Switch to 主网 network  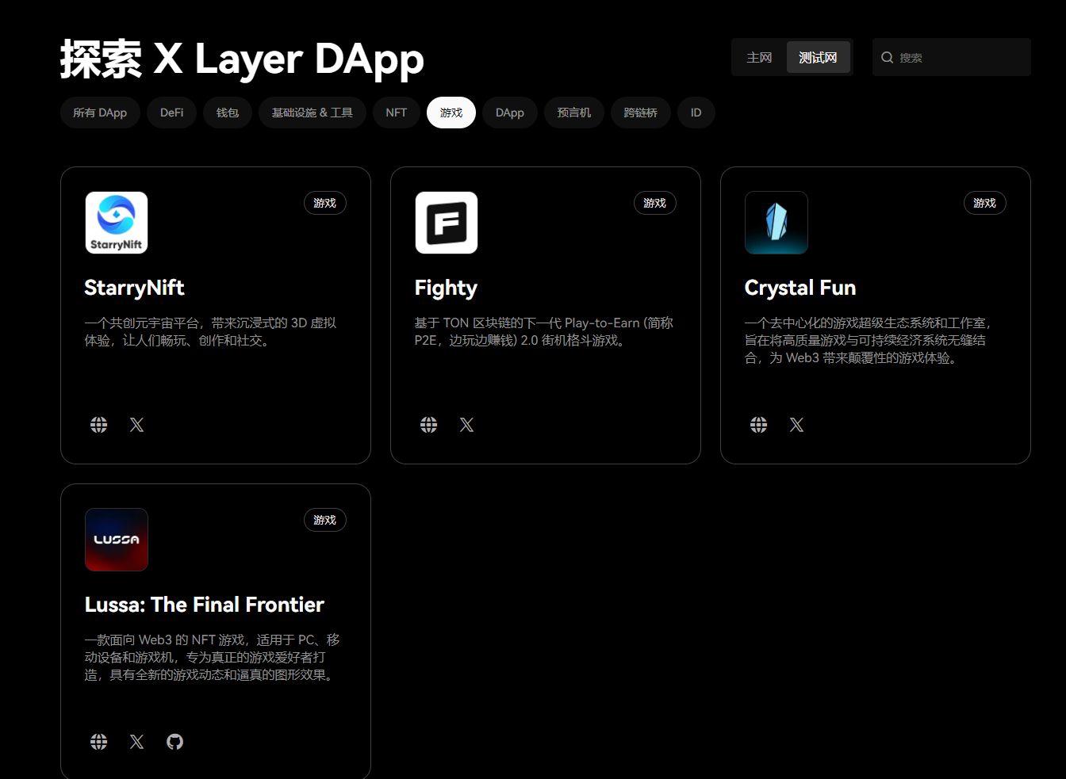(x=759, y=57)
